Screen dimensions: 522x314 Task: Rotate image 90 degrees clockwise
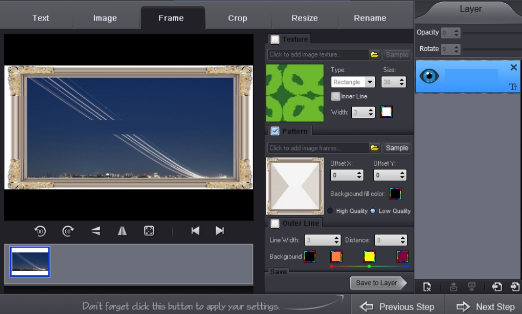(68, 231)
